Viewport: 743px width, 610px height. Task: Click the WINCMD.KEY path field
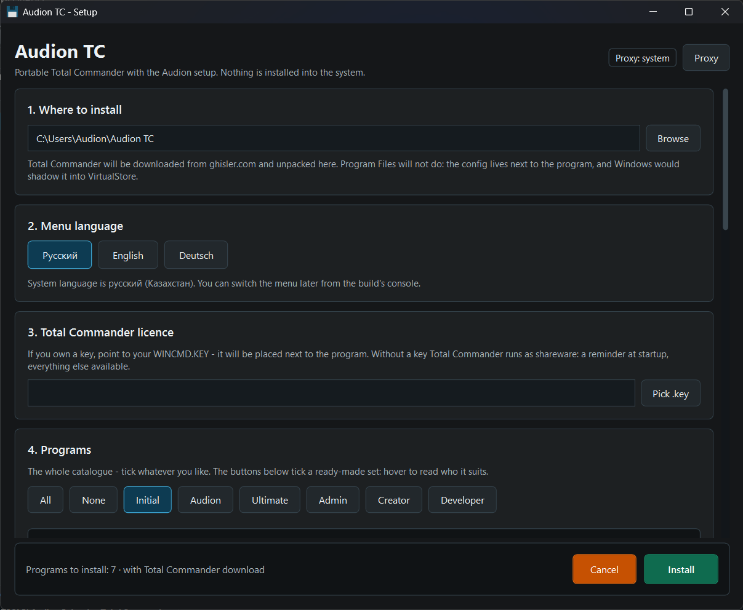pos(331,393)
